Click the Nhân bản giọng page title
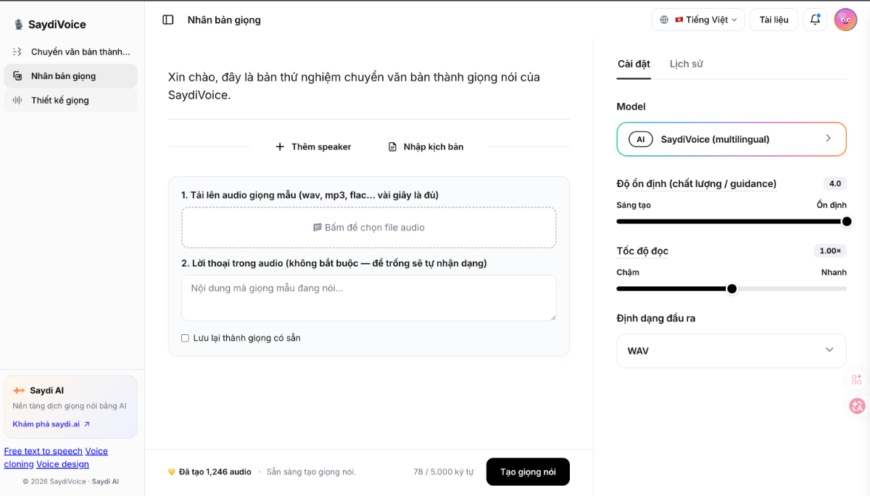Viewport: 870px width, 496px height. [224, 20]
